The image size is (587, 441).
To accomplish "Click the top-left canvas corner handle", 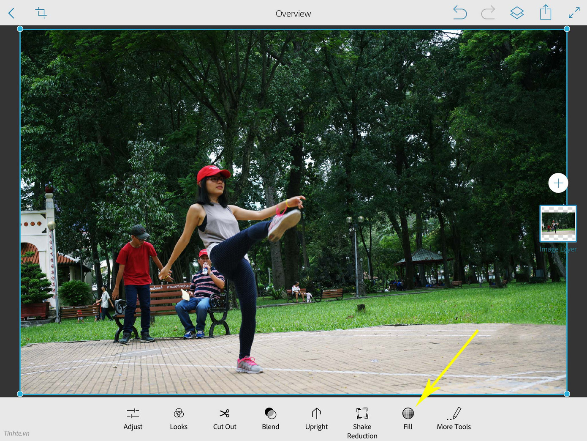I will click(20, 29).
